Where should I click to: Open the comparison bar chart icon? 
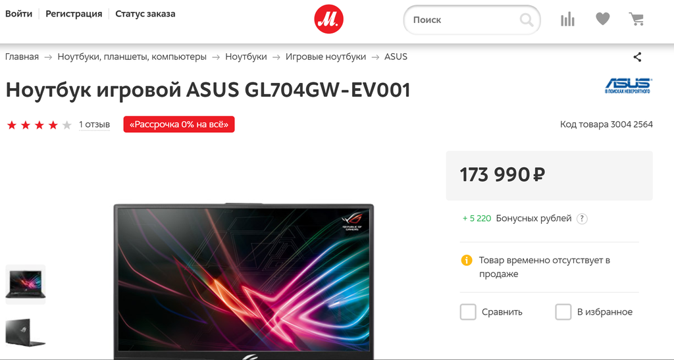(x=568, y=19)
